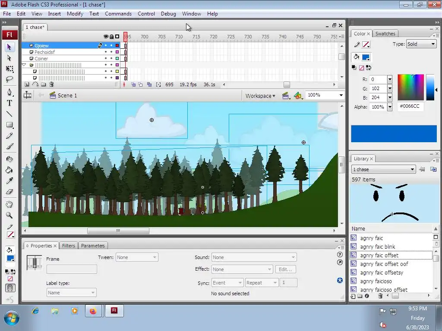Select the Text tool

(x=9, y=103)
